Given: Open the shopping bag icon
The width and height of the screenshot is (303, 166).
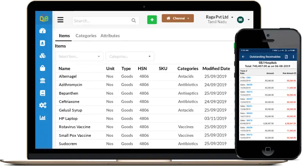Looking at the screenshot, I should (43, 68).
